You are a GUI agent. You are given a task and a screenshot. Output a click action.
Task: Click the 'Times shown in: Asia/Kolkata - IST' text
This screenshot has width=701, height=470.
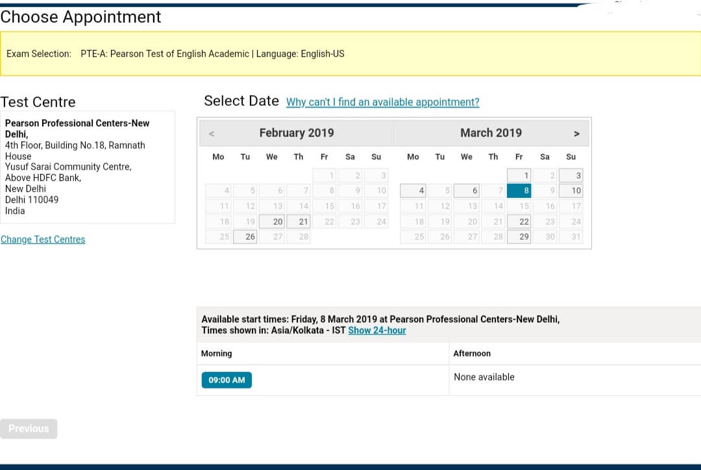click(274, 330)
